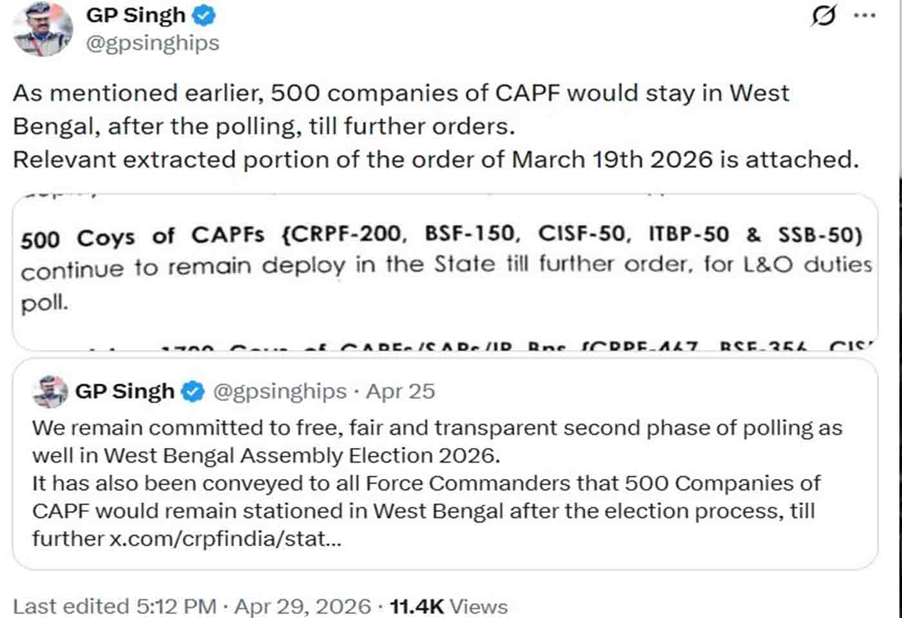The image size is (902, 618).
Task: Open the three-dot more options menu
Action: [x=864, y=15]
